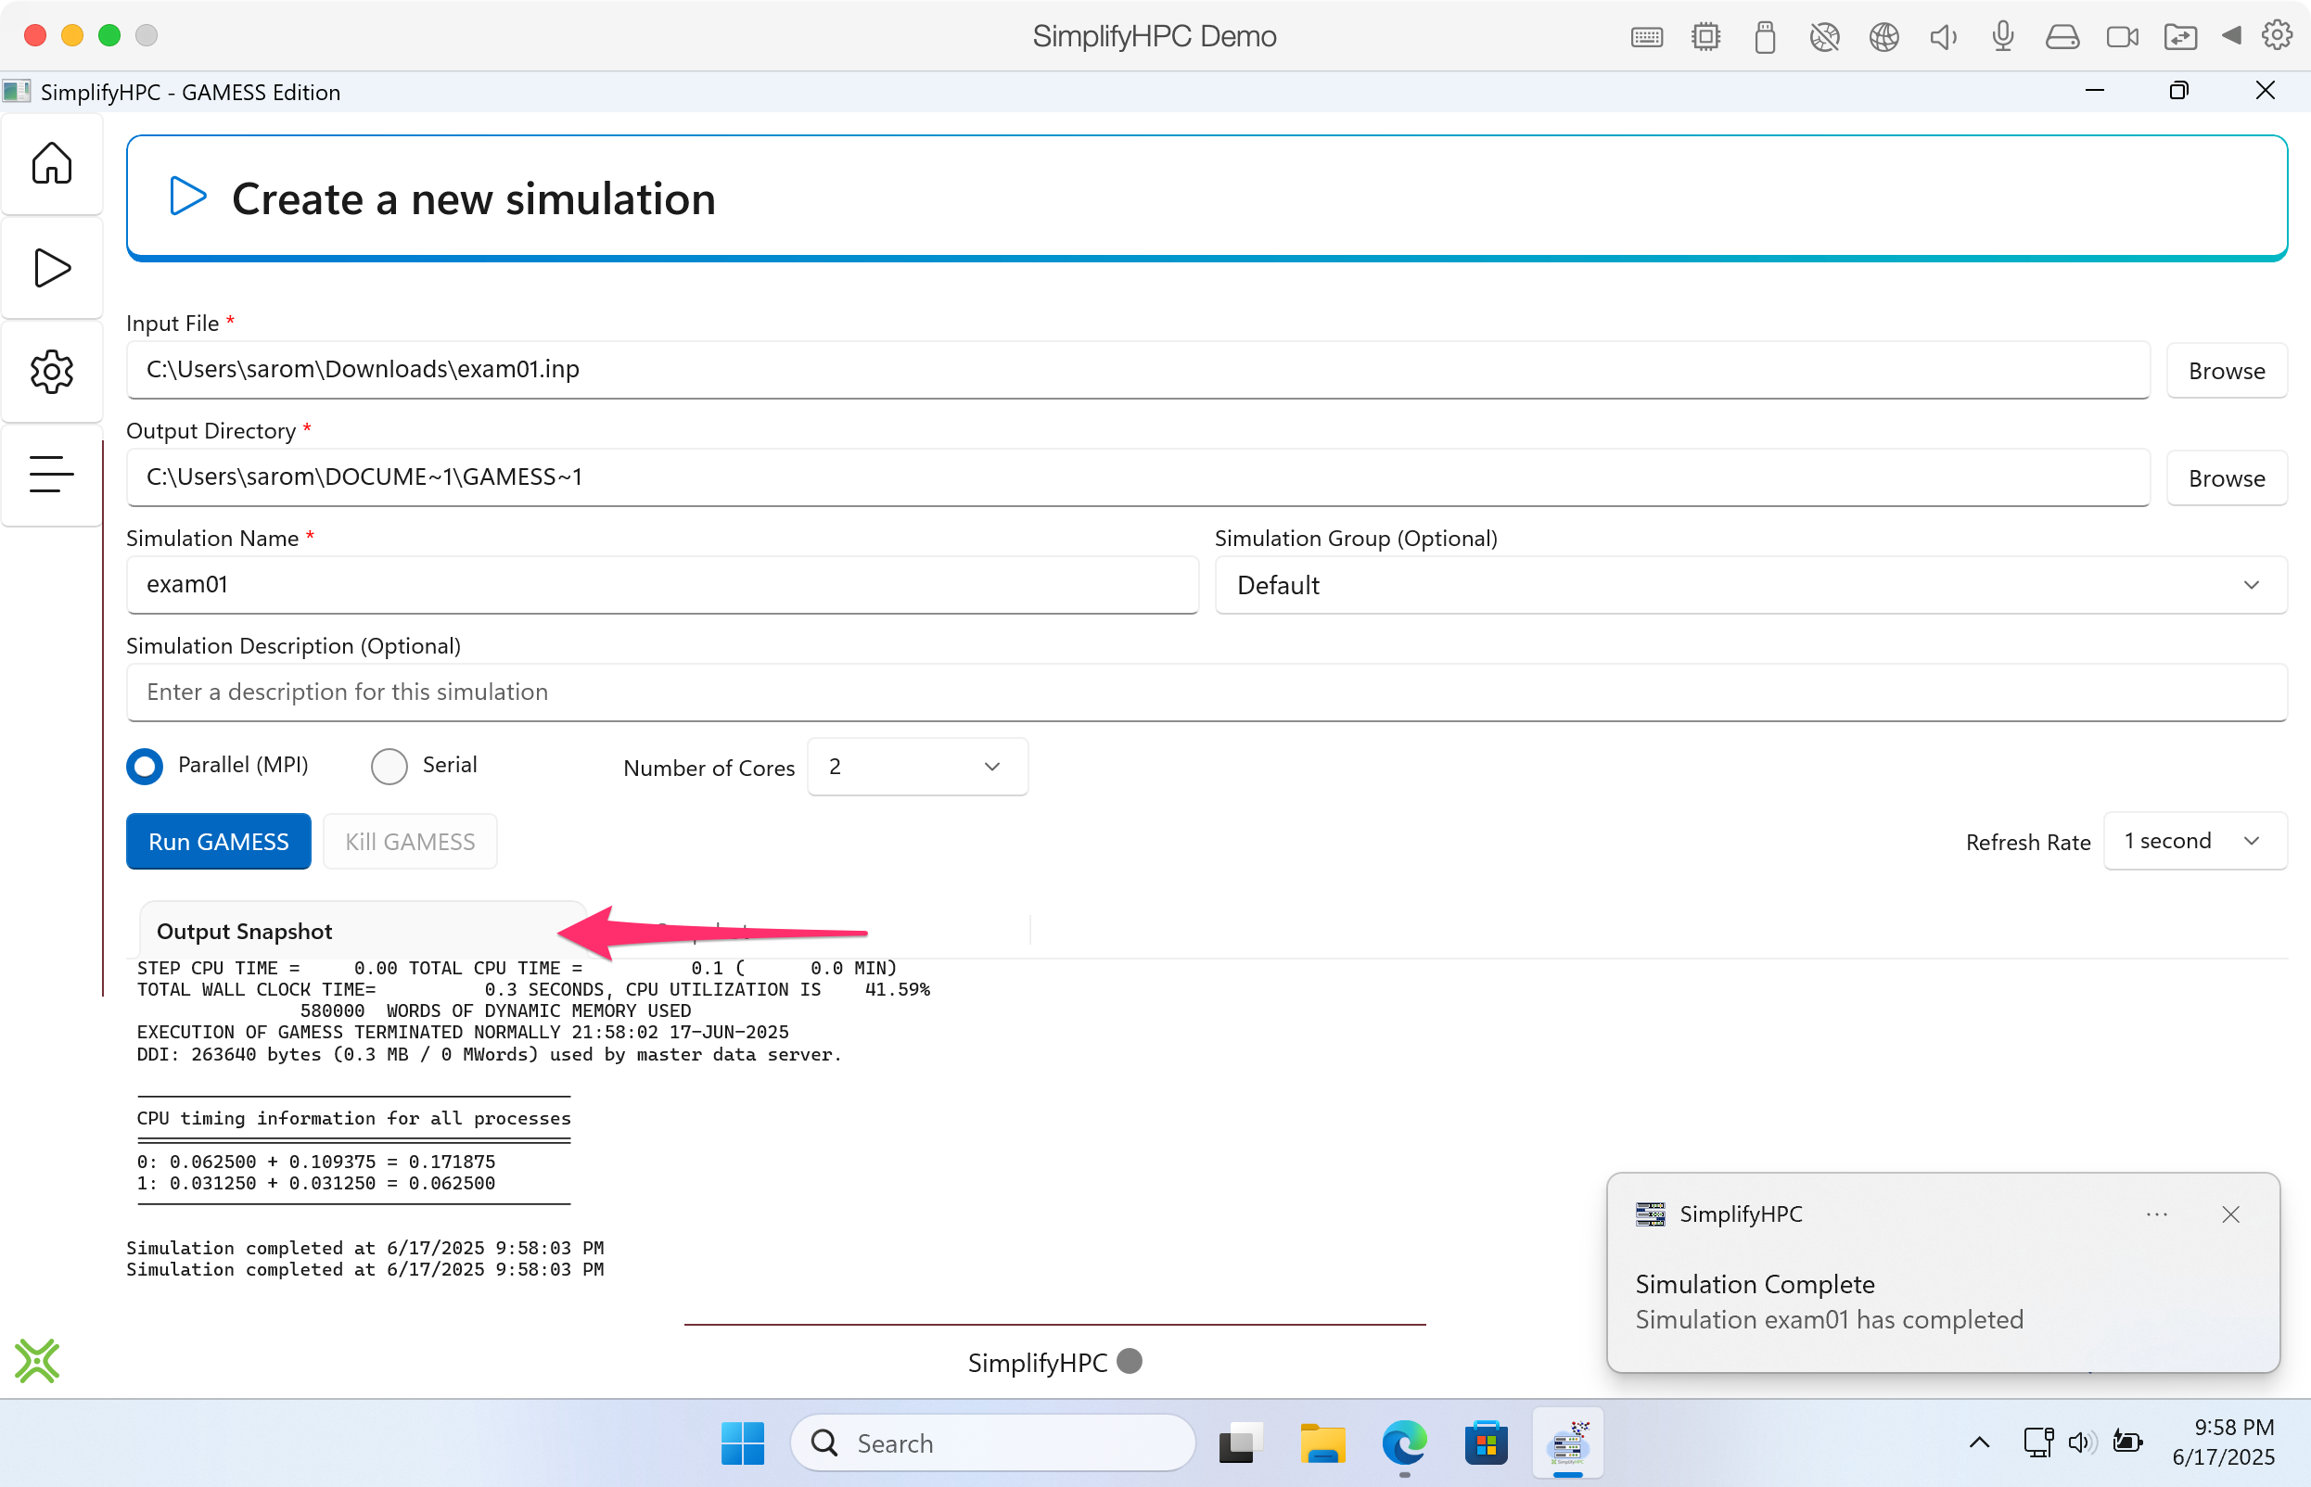Open settings gear in left sidebar
2311x1487 pixels.
51,372
